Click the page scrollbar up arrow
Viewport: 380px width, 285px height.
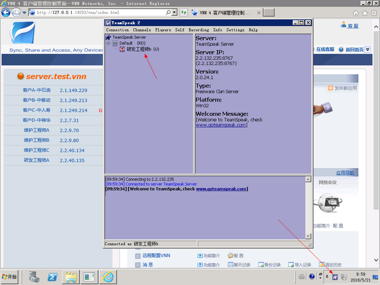coord(376,27)
